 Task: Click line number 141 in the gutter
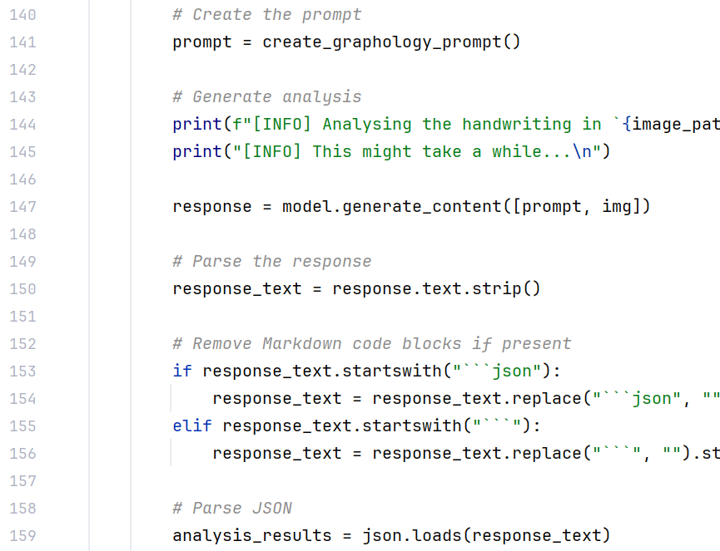[x=22, y=42]
